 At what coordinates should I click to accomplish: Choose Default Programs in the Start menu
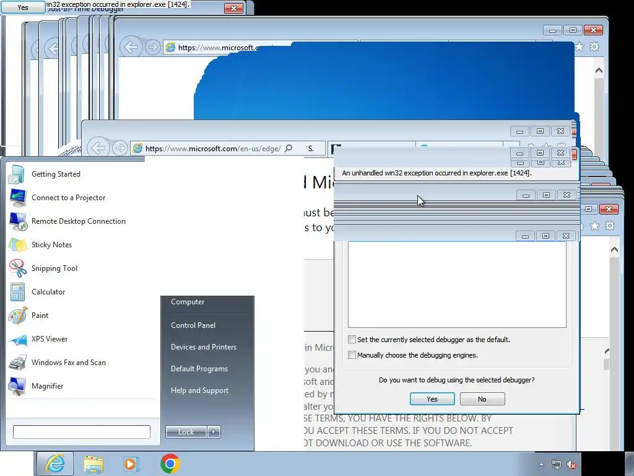click(199, 369)
